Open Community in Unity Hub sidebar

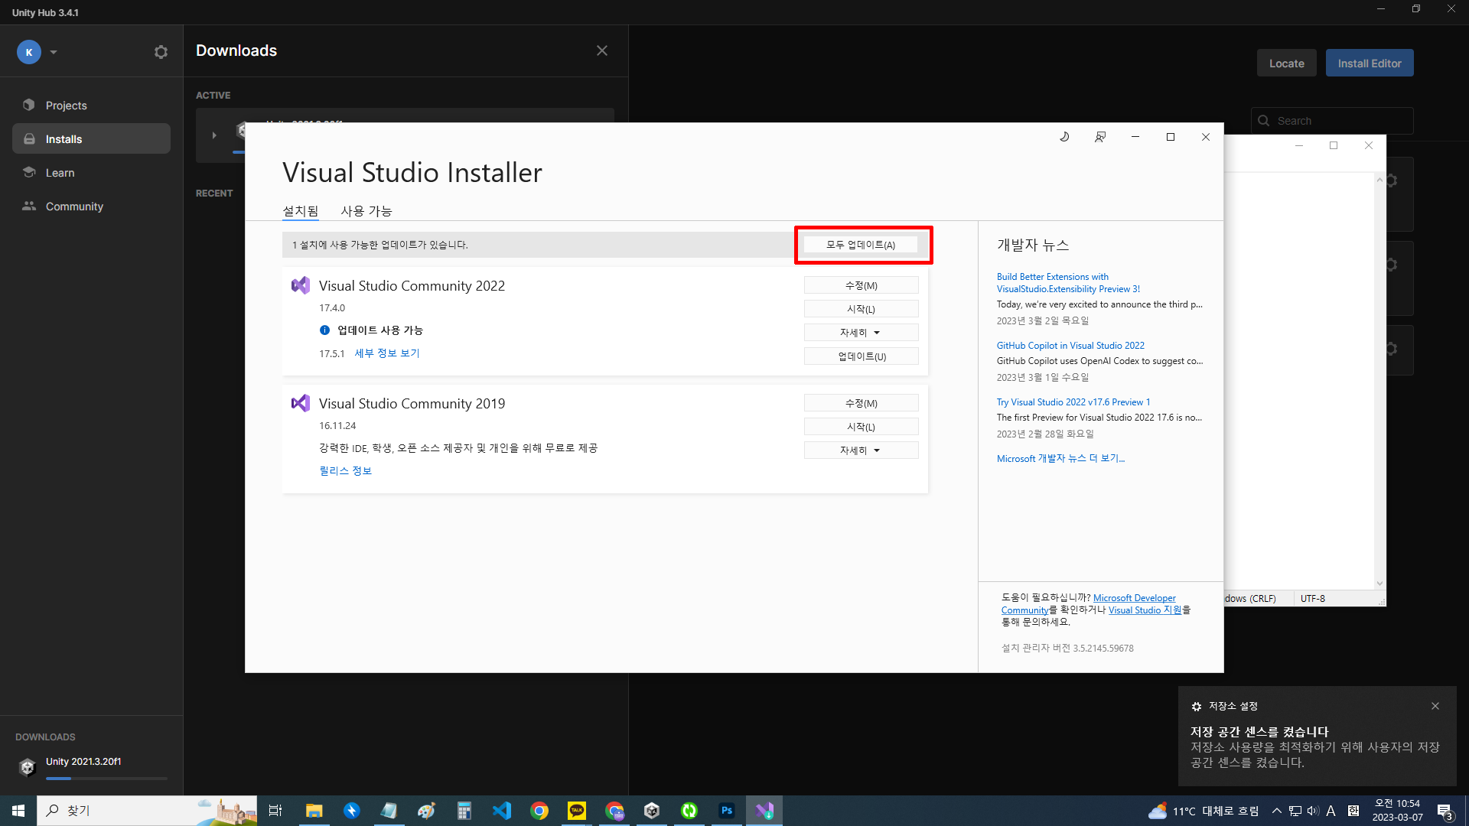tap(91, 206)
